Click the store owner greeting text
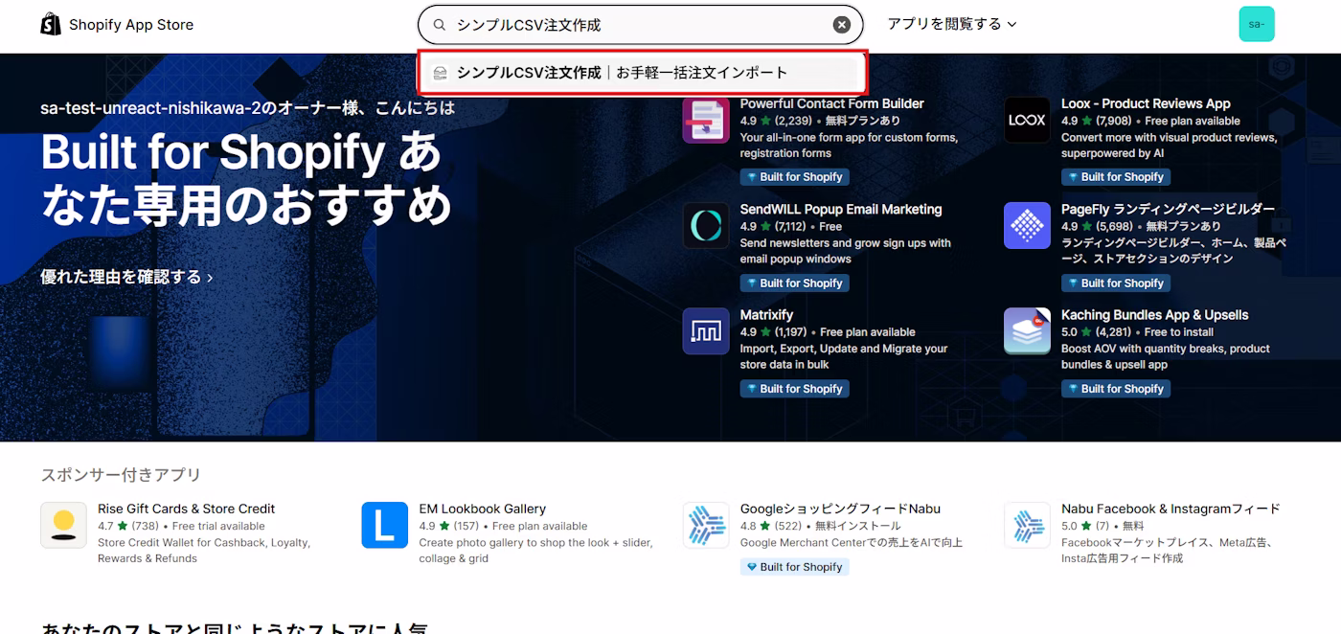This screenshot has width=1341, height=634. click(247, 107)
